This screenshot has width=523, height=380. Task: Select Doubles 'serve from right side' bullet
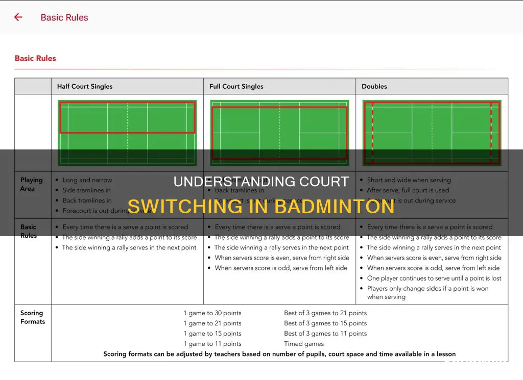tap(434, 258)
